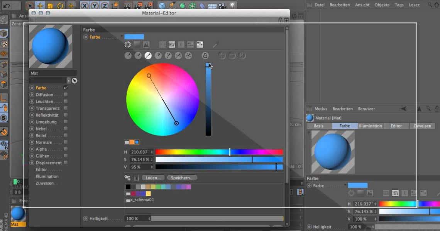Pick a color with the eyedropper tool

(x=216, y=45)
